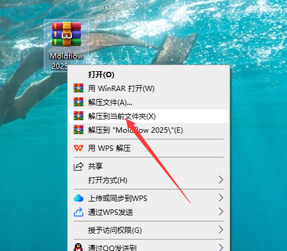The height and width of the screenshot is (251, 287).
Task: Click the send icon beside 通过WPS发送
Action: [79, 212]
